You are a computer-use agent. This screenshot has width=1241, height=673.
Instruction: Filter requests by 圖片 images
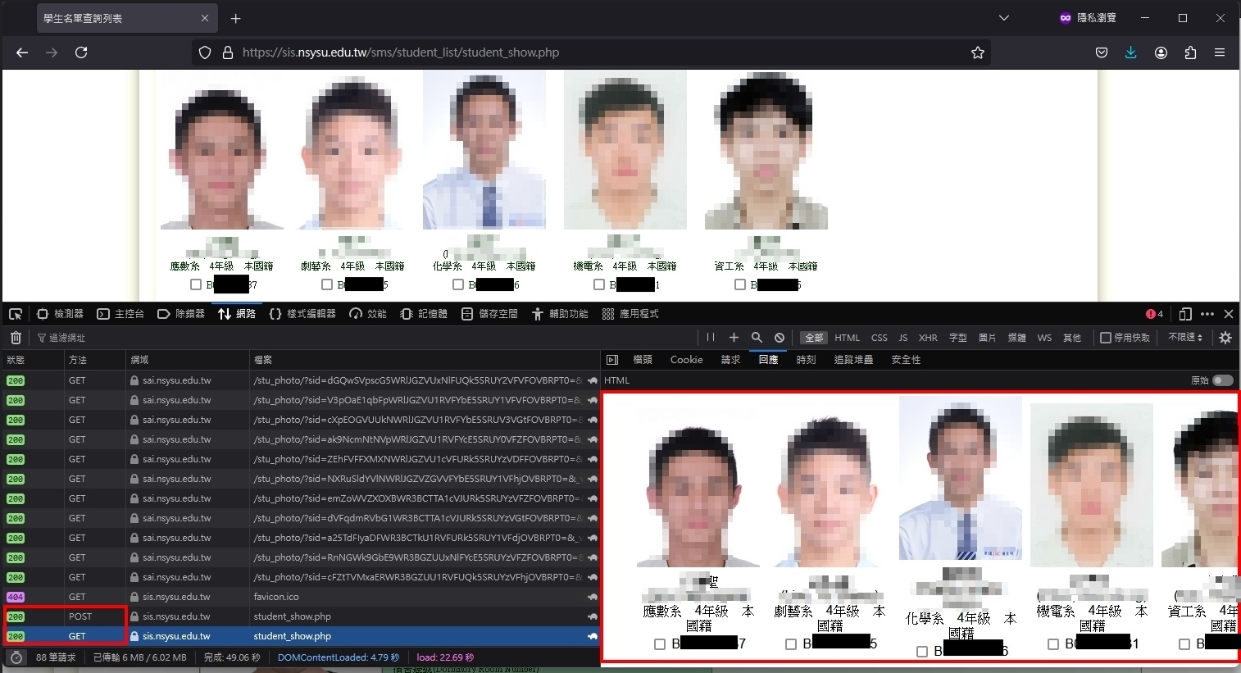[987, 338]
